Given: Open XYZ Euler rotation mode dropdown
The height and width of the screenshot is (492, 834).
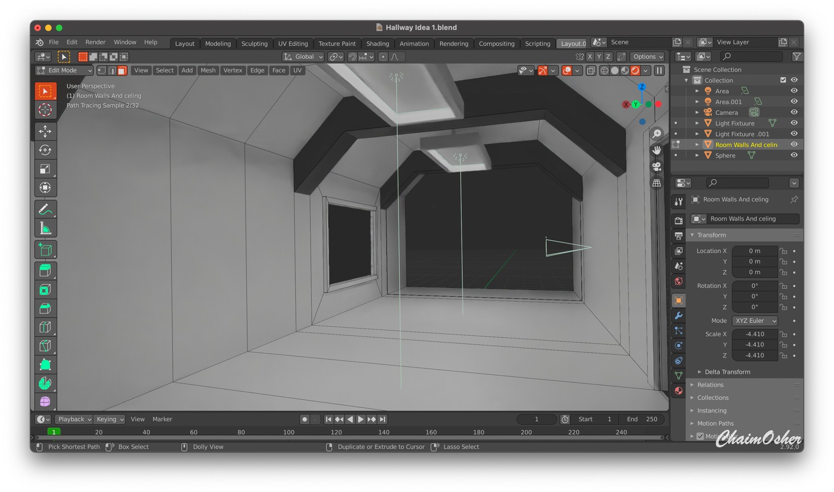Looking at the screenshot, I should [755, 321].
